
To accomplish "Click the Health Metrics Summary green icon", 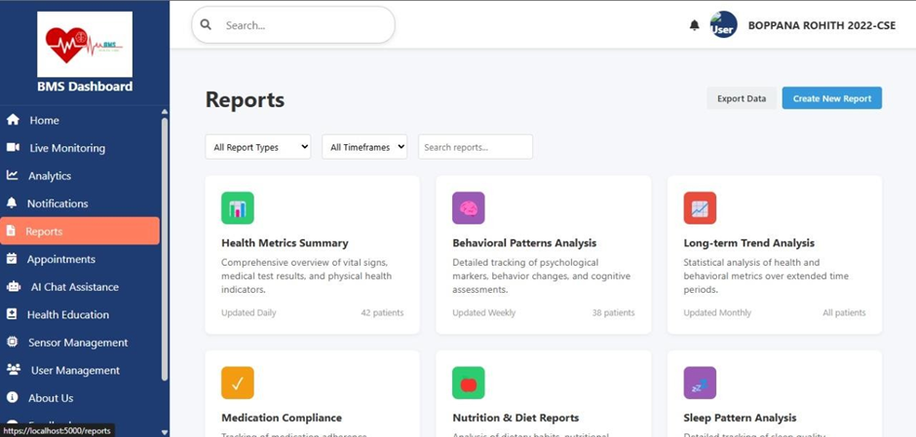I will 237,207.
